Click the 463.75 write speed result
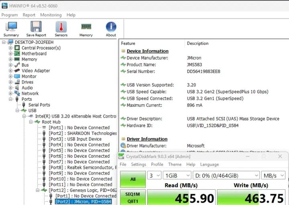The height and width of the screenshot is (205, 289). [x=251, y=197]
